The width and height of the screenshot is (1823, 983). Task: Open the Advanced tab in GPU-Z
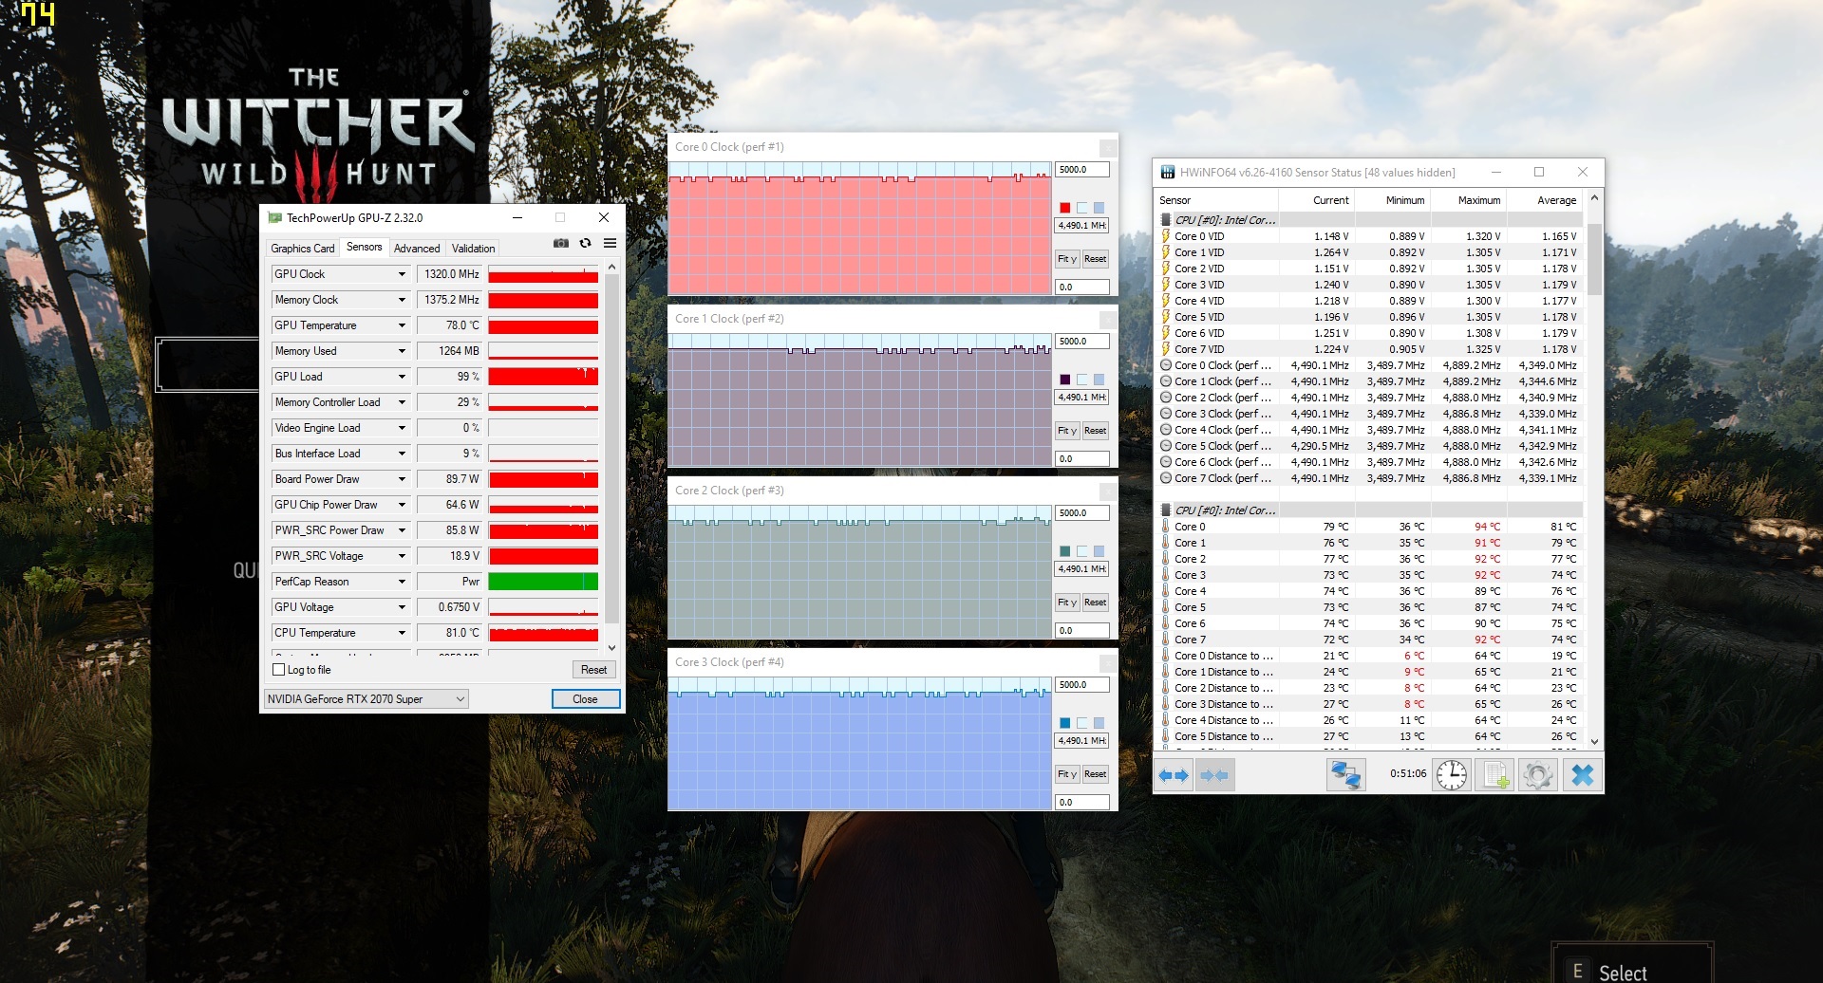point(417,249)
